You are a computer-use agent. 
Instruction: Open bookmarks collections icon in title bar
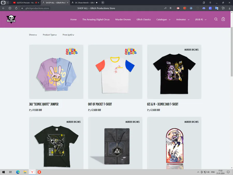[x=204, y=3]
